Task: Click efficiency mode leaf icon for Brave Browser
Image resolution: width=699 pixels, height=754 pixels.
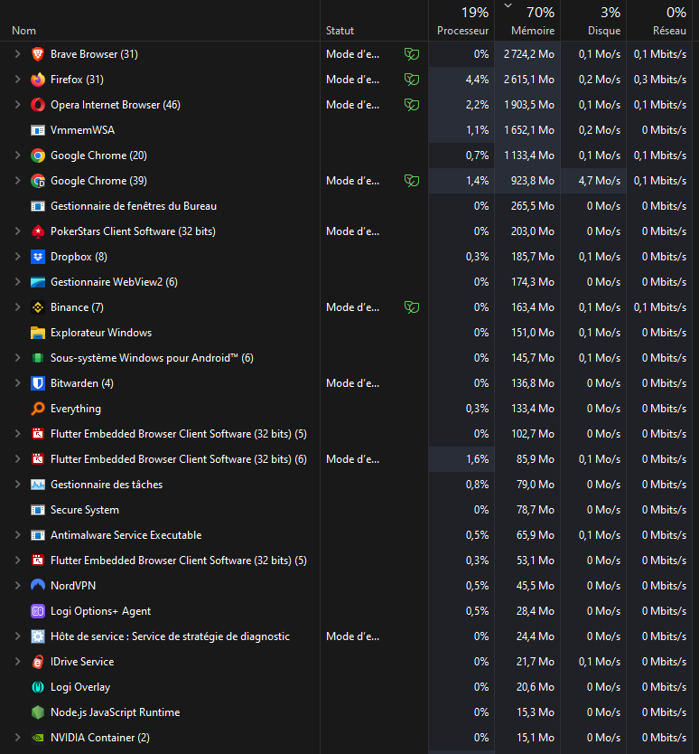Action: 412,54
